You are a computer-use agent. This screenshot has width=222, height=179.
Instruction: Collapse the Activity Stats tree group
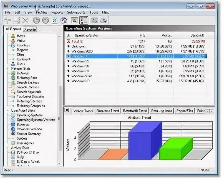(7, 148)
